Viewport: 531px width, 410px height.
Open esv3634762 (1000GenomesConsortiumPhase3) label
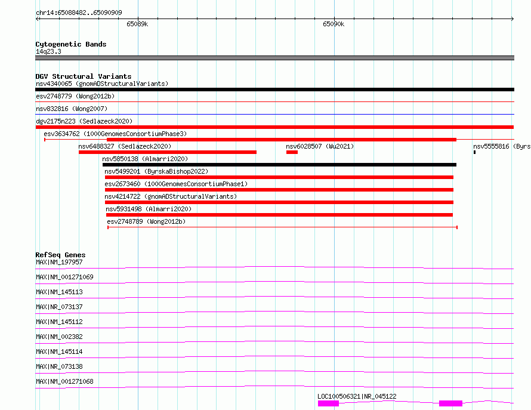pyautogui.click(x=115, y=134)
